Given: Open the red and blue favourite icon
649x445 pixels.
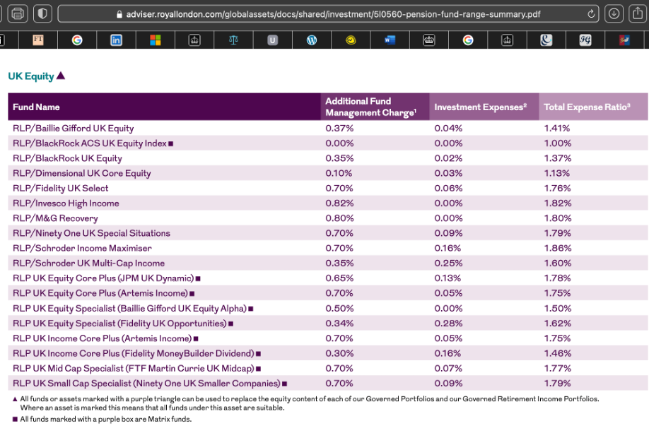Looking at the screenshot, I should (624, 40).
